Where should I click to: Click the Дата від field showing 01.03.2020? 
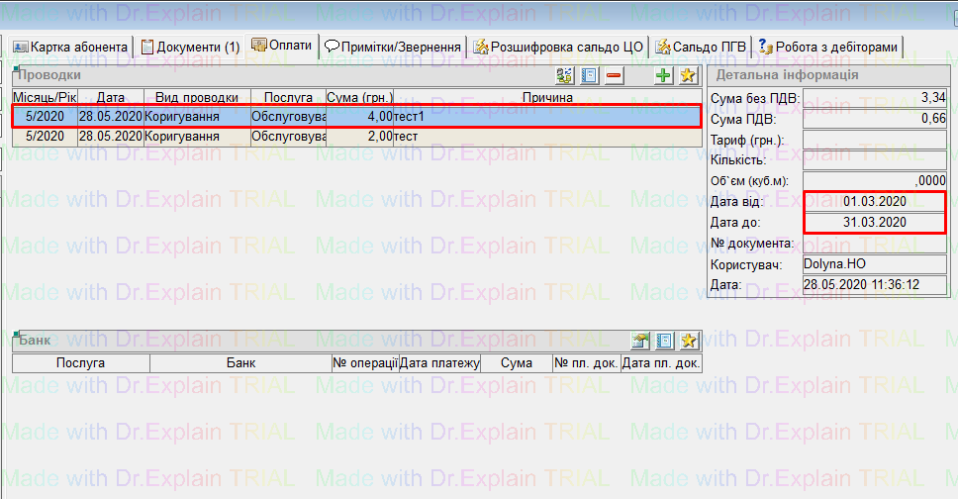click(874, 202)
